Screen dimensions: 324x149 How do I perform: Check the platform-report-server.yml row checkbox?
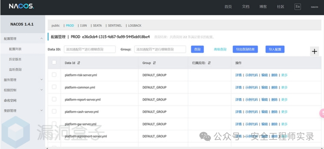click(x=54, y=99)
